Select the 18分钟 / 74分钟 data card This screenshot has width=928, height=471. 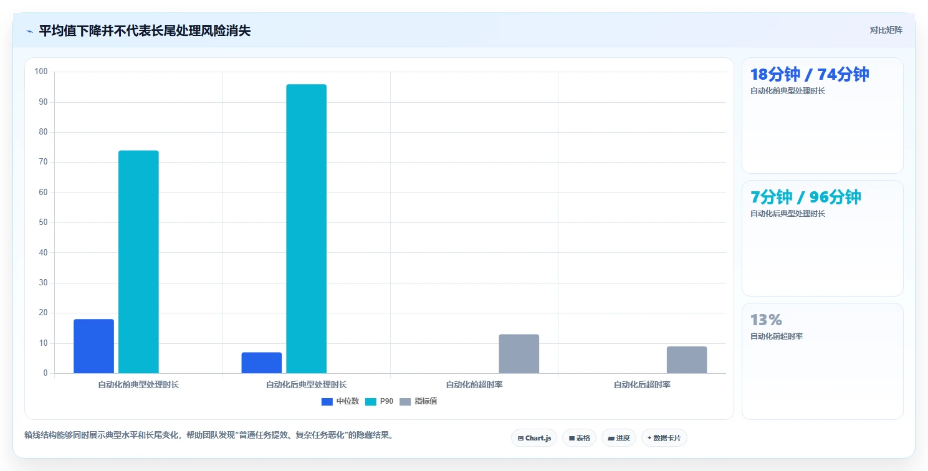[x=822, y=115]
